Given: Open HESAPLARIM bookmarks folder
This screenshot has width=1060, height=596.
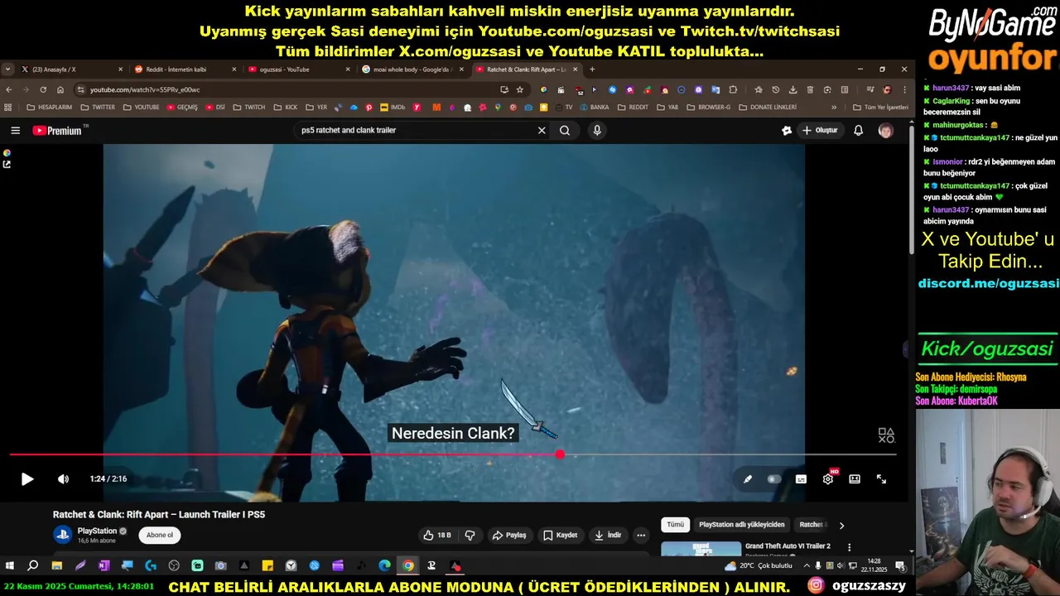Looking at the screenshot, I should (x=49, y=108).
